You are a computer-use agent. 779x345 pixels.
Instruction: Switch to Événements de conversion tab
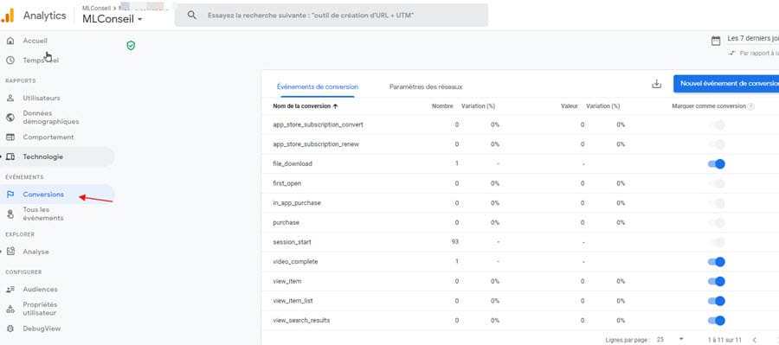[317, 86]
